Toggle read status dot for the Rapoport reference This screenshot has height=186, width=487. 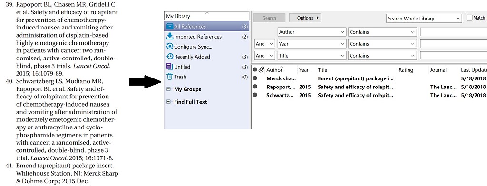[255, 87]
